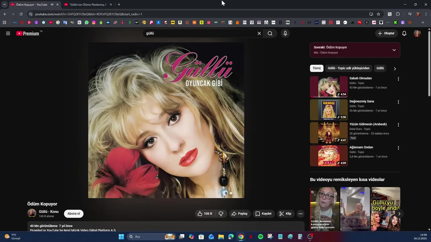Dislike the Ödüm Kopuyor video
Viewport: 431px width, 242px height.
221,214
